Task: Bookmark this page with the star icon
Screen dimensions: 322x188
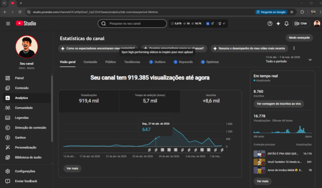Action: (x=292, y=12)
